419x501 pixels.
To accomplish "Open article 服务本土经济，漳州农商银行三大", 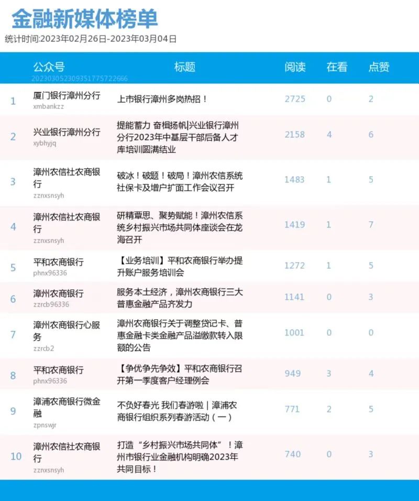I will pyautogui.click(x=180, y=298).
